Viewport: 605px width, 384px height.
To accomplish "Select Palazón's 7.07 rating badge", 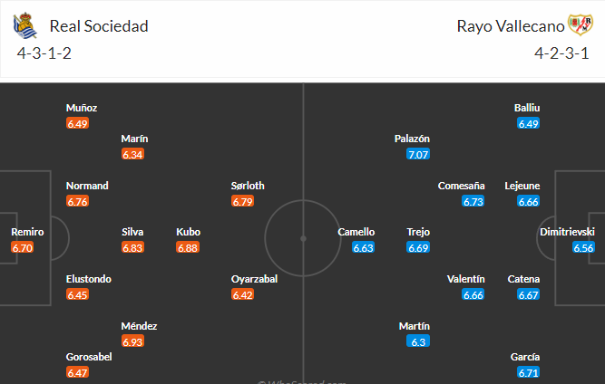I will point(418,154).
